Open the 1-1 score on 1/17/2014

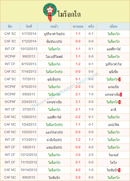(x=78, y=34)
